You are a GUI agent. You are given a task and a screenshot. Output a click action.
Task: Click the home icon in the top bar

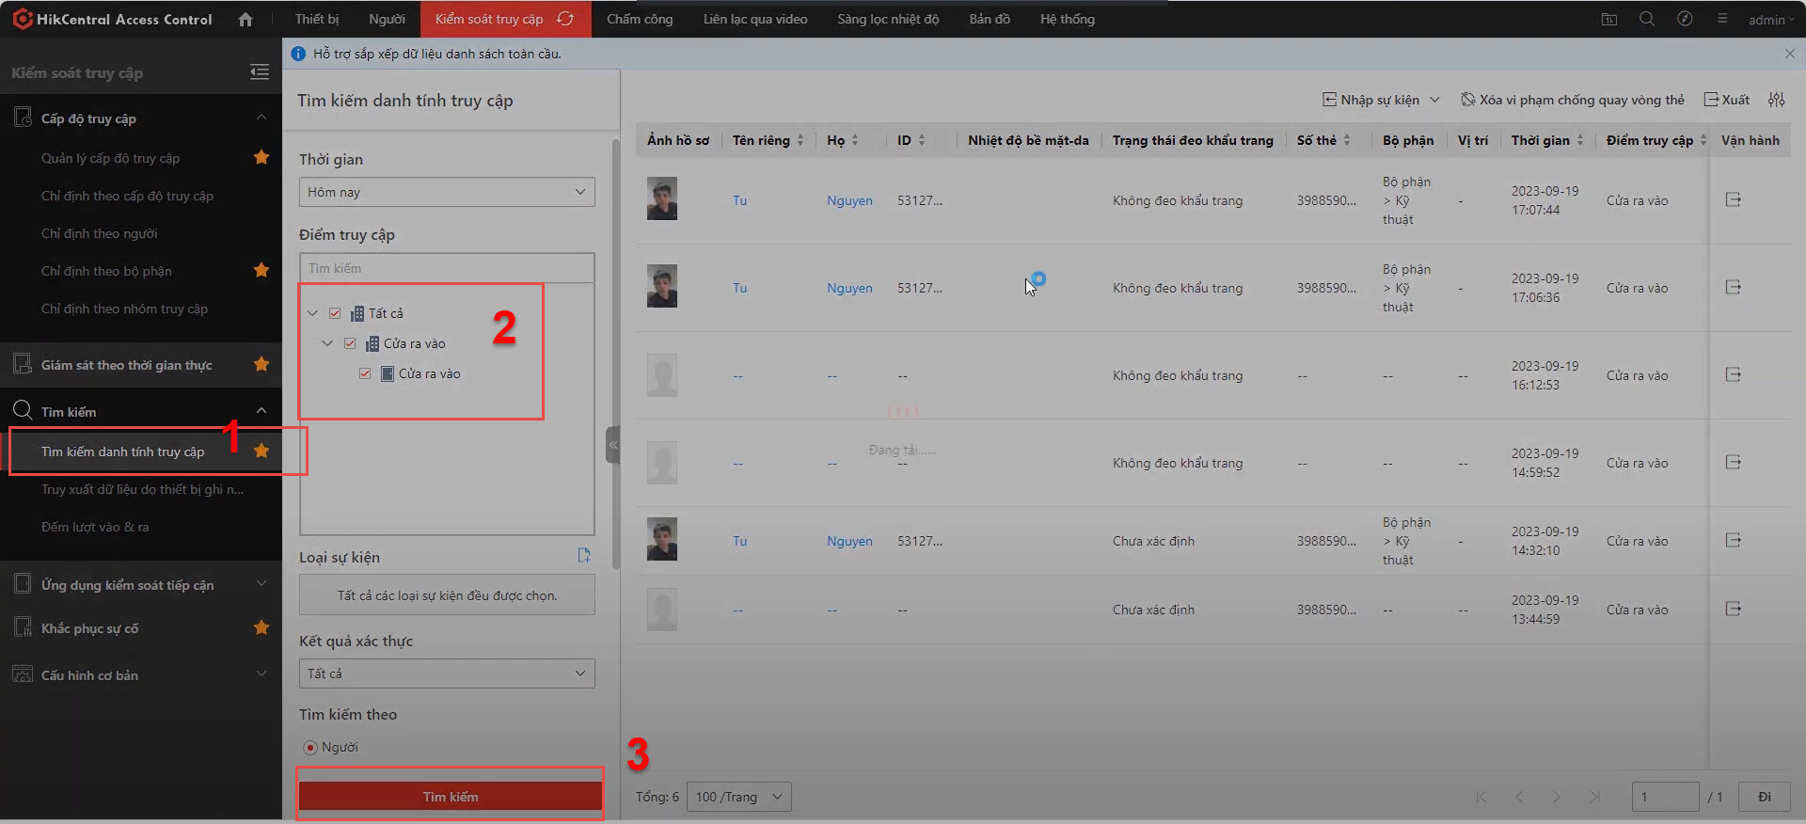(246, 19)
